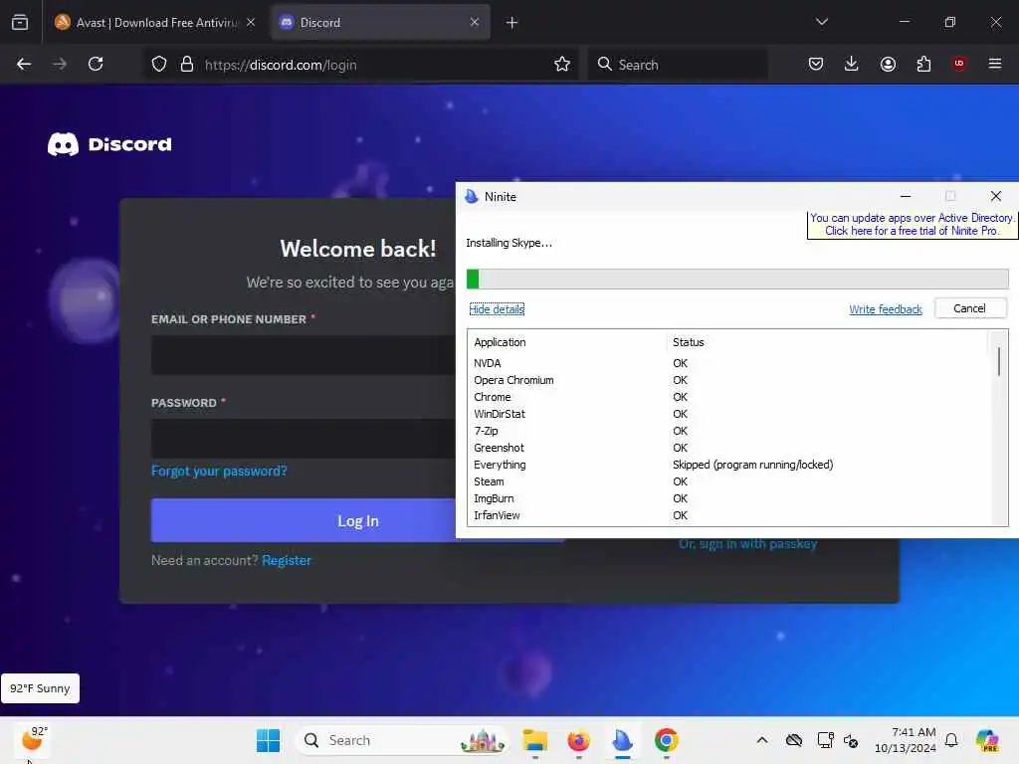
Task: Click Or, sign in with passkey
Action: pos(748,544)
